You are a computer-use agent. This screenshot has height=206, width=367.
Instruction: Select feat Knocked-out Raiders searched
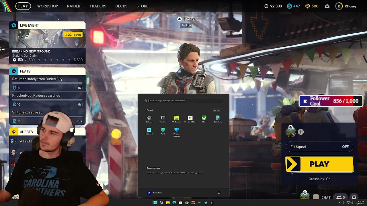tap(47, 100)
